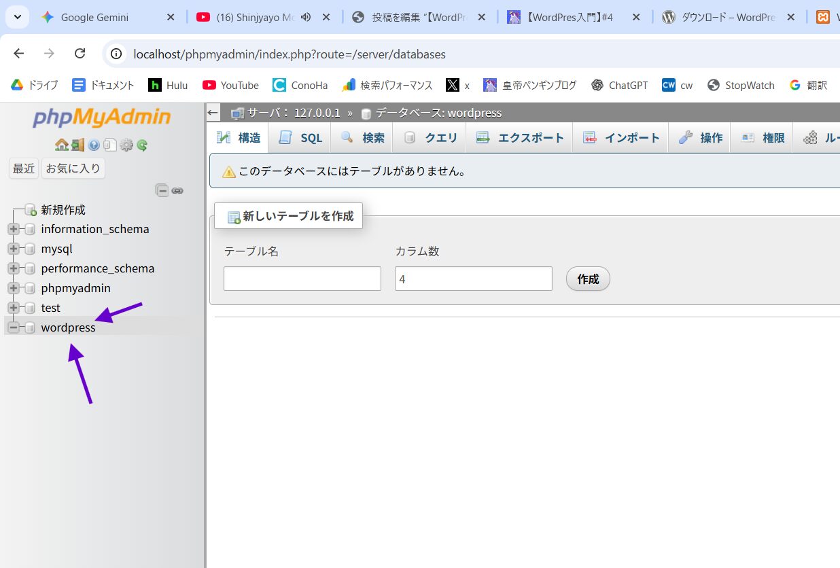The height and width of the screenshot is (568, 840).
Task: Hide navigation panel with left arrow icon
Action: click(213, 113)
